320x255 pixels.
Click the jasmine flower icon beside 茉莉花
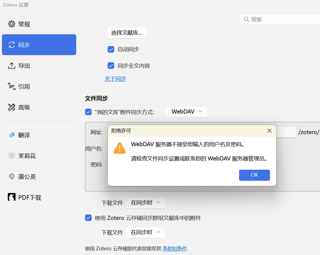click(x=12, y=156)
